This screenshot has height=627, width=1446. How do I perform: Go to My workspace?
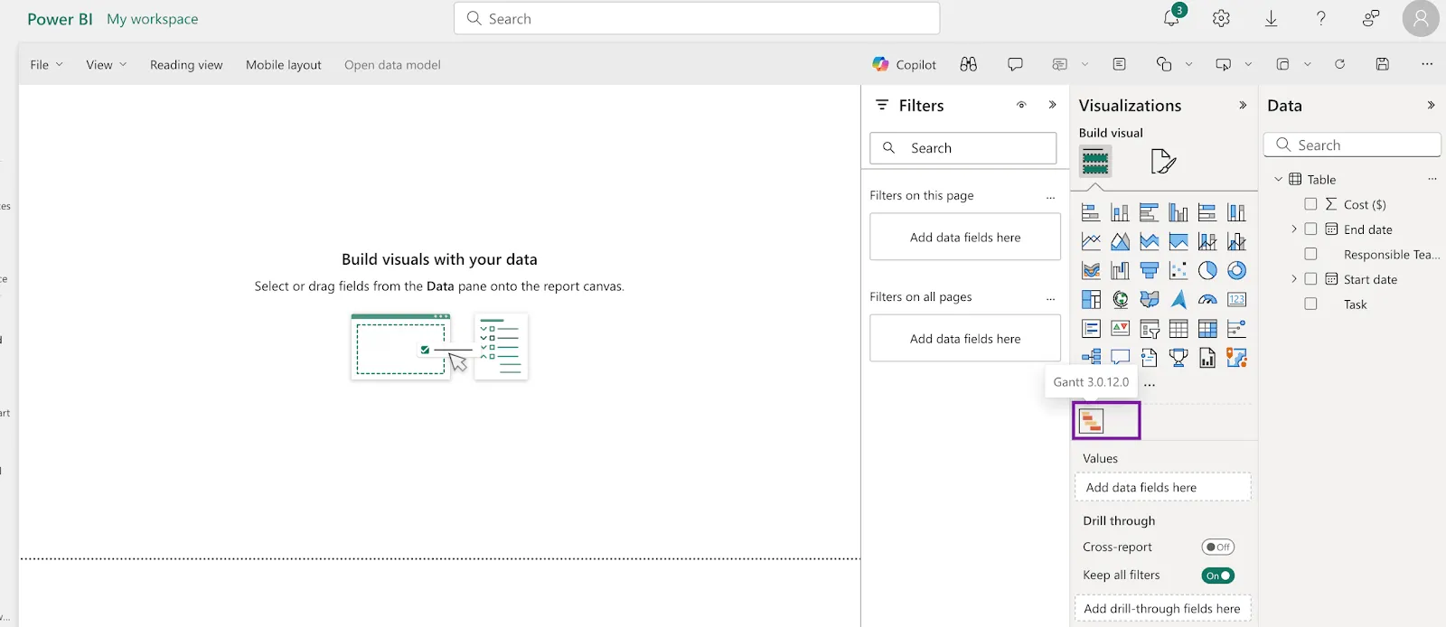point(153,19)
